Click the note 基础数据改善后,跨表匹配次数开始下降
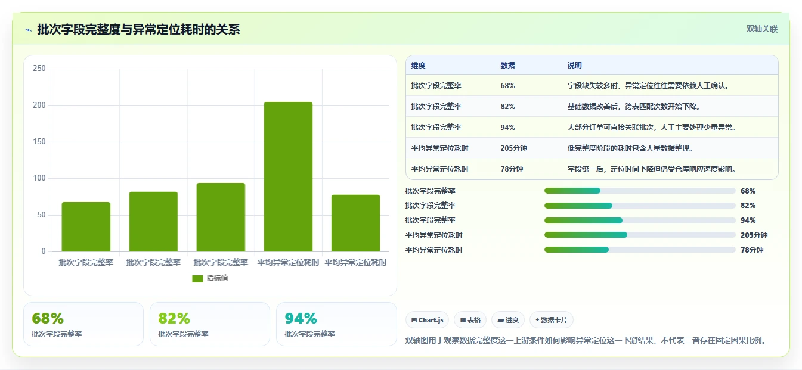Viewport: 802px width, 370px height. [x=633, y=107]
